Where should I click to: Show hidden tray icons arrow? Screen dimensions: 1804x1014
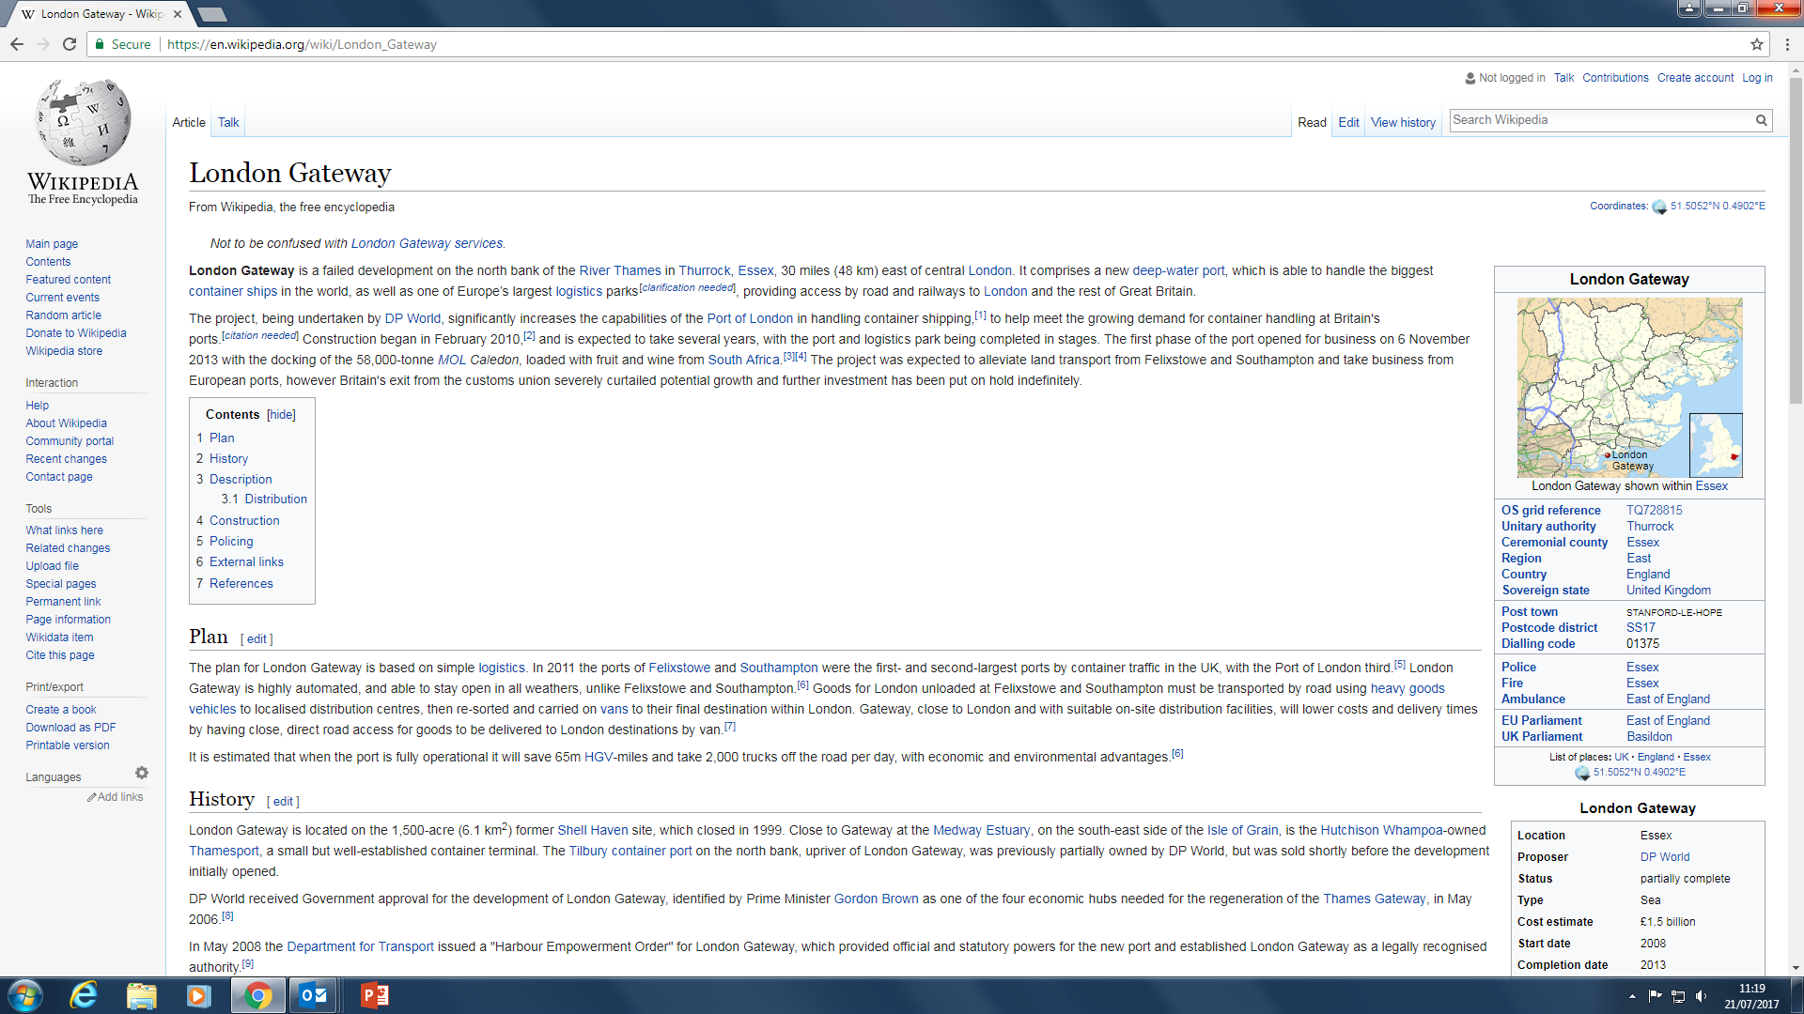tap(1632, 996)
